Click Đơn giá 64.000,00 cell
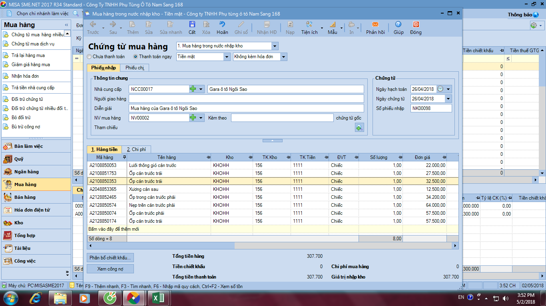This screenshot has height=306, width=546. pos(424,205)
